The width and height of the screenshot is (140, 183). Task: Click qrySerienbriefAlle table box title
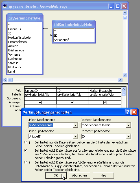24,18
